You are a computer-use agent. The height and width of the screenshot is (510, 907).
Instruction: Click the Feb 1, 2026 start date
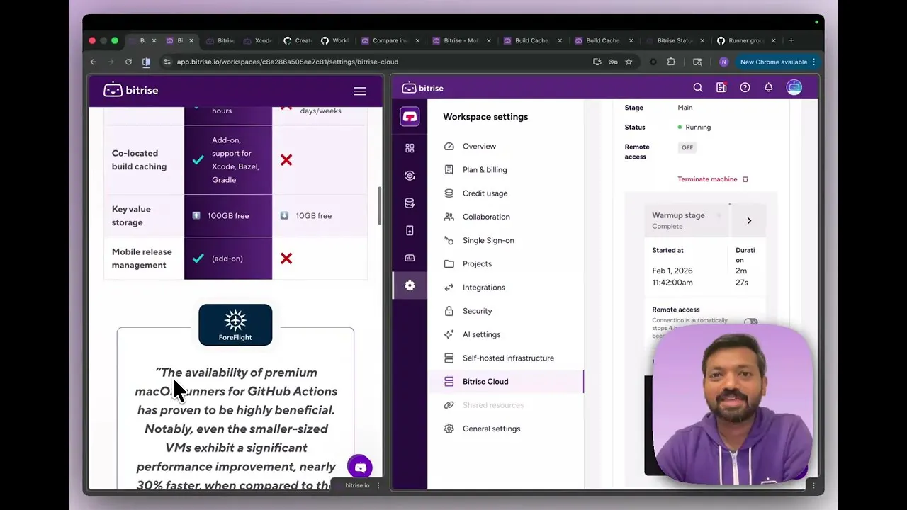pos(672,271)
